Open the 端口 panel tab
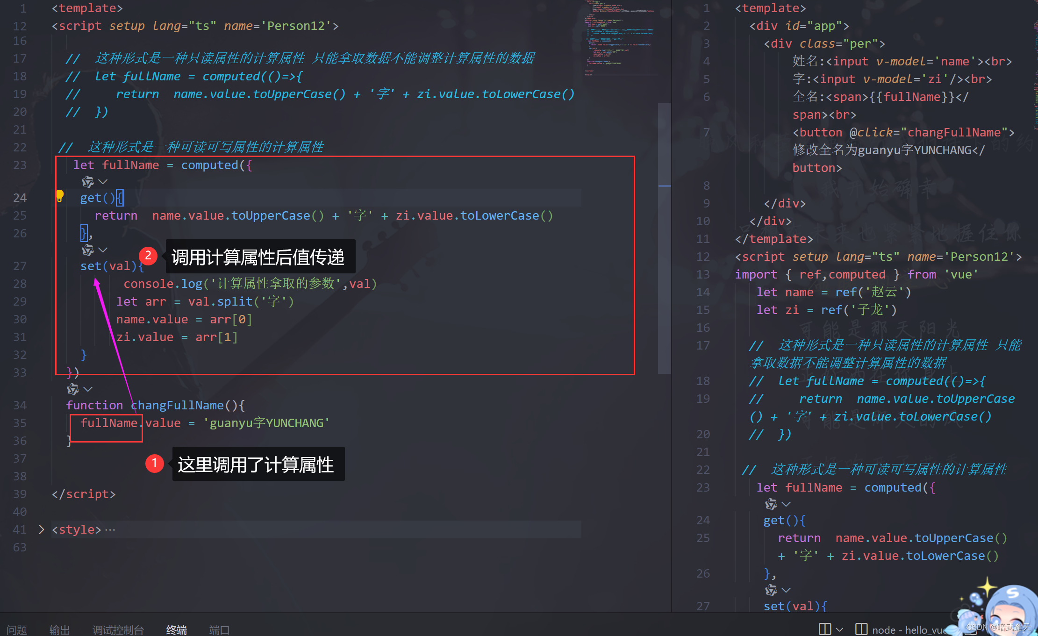Screen dimensions: 1038x636 click(219, 629)
